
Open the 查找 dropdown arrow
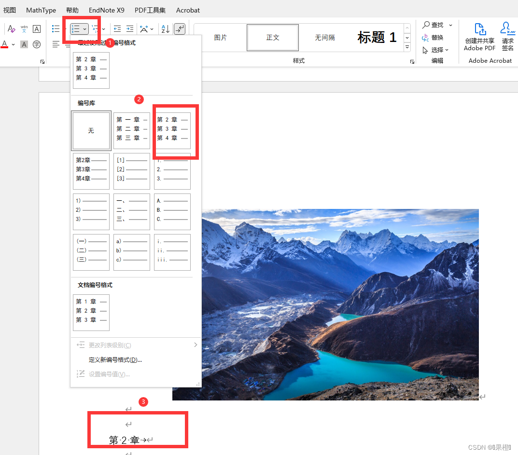[x=450, y=25]
